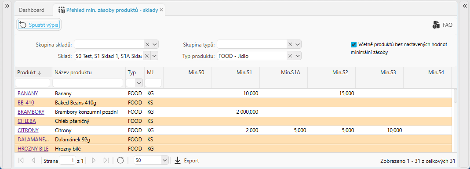Select the 10,000 value in Banany row

[235, 93]
